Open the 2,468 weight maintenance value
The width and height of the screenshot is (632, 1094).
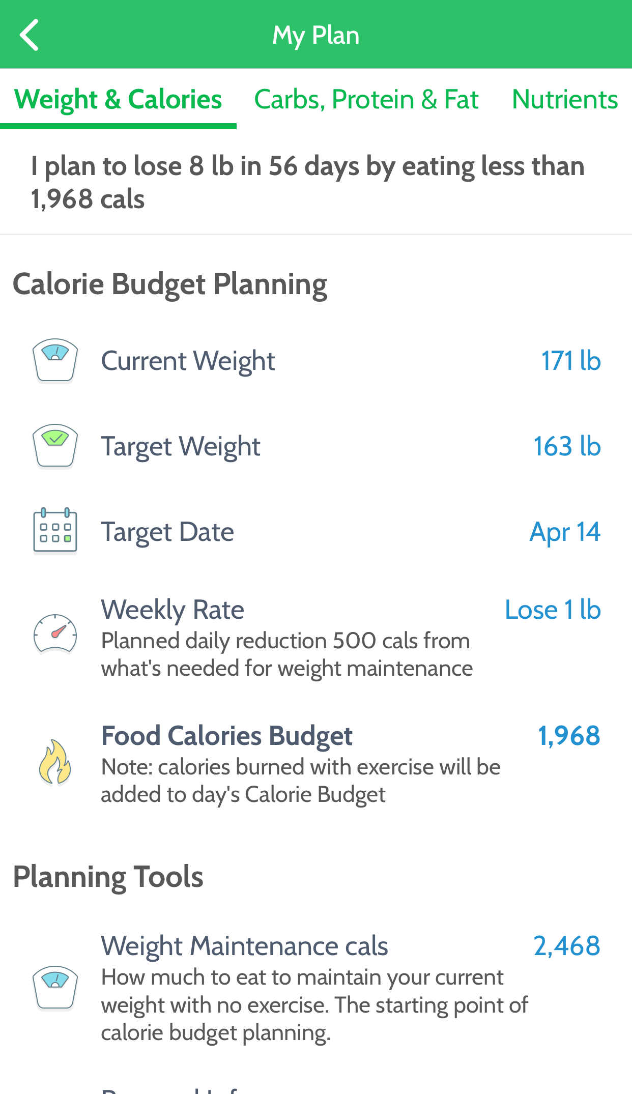[567, 946]
